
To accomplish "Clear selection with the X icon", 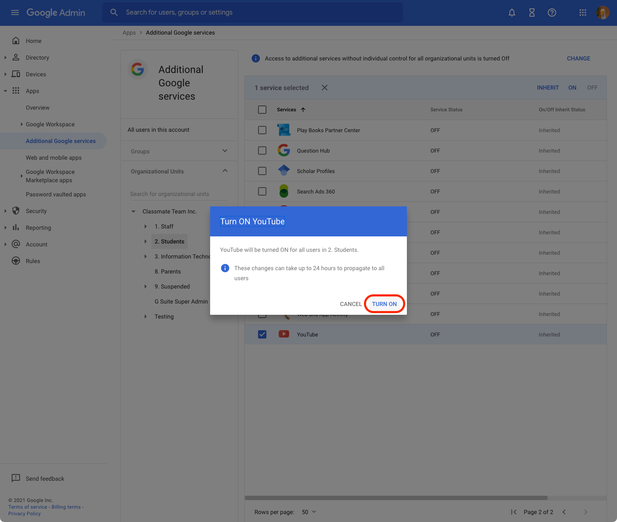I will click(x=325, y=88).
